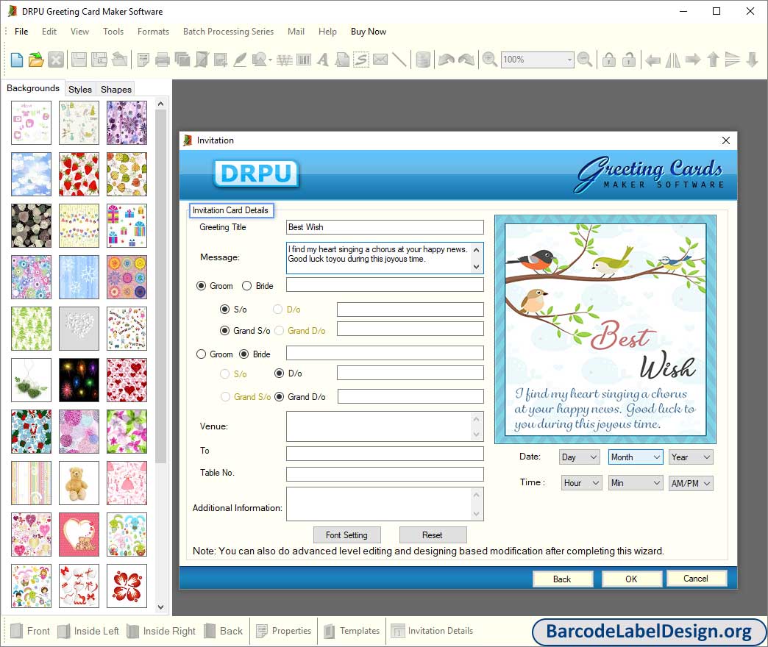
Task: Click the Back button in the dialog
Action: pos(562,579)
